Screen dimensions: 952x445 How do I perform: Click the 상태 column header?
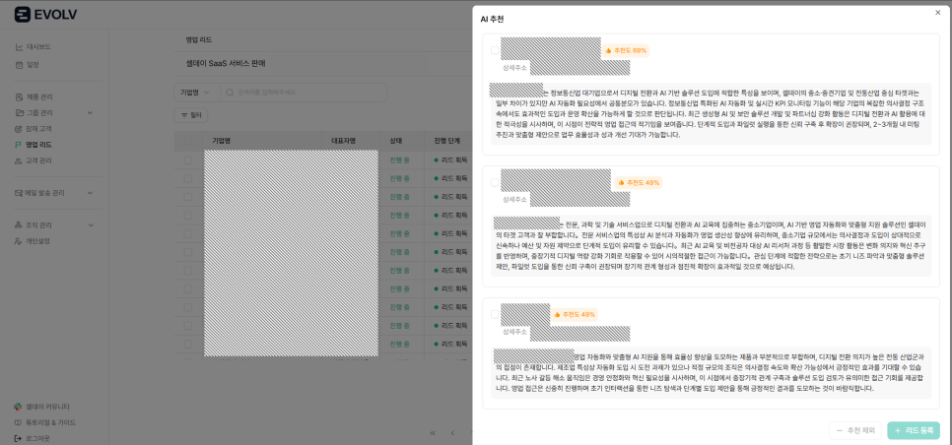(396, 141)
